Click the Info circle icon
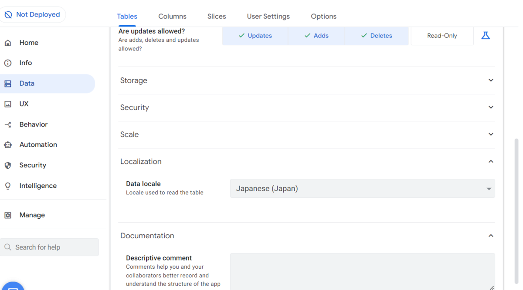The width and height of the screenshot is (523, 290). (x=8, y=63)
